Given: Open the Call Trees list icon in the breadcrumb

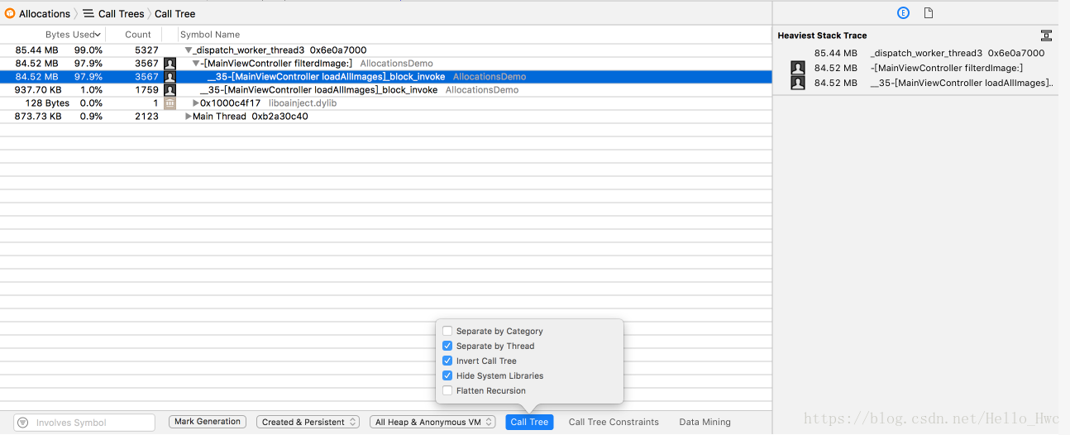Looking at the screenshot, I should 88,13.
